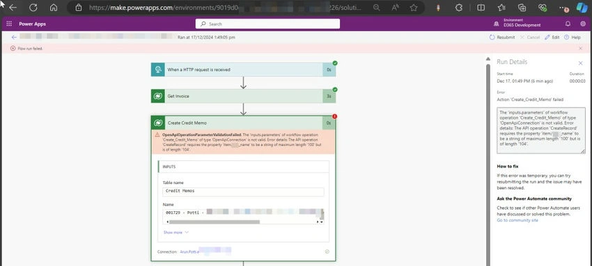The width and height of the screenshot is (592, 266).
Task: Go back with the browser back arrow
Action: point(13,8)
